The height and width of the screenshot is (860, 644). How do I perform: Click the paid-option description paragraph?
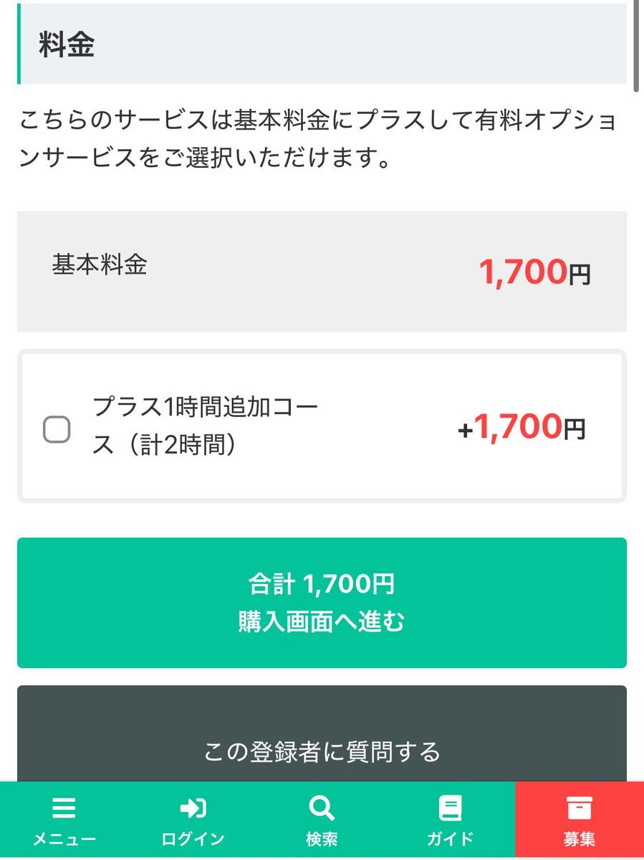click(x=318, y=139)
